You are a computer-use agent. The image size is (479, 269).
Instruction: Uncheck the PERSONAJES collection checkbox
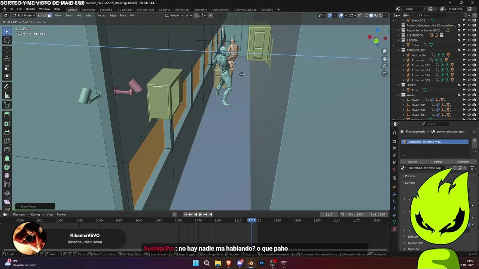pos(459,50)
